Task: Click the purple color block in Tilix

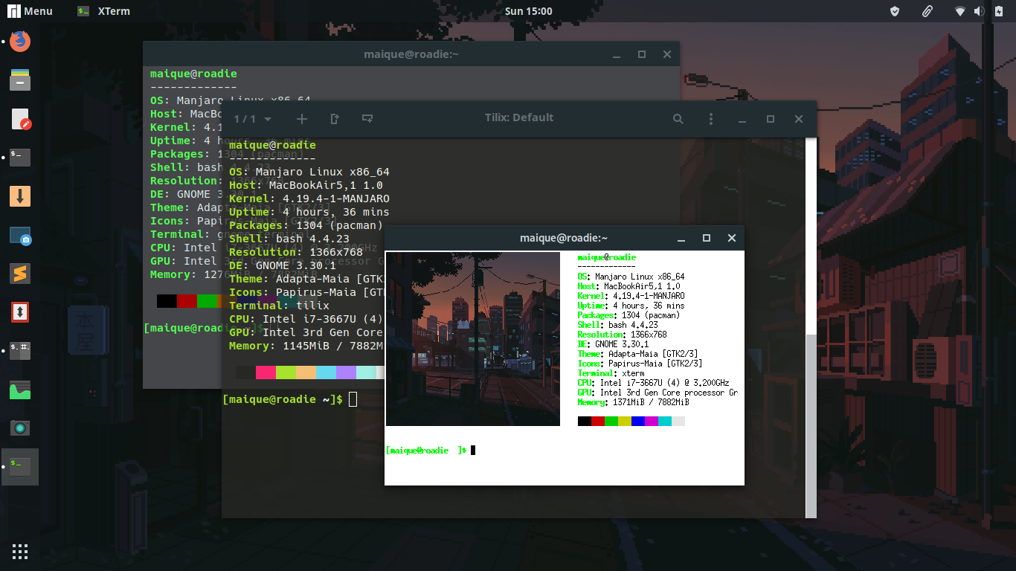Action: pos(346,372)
